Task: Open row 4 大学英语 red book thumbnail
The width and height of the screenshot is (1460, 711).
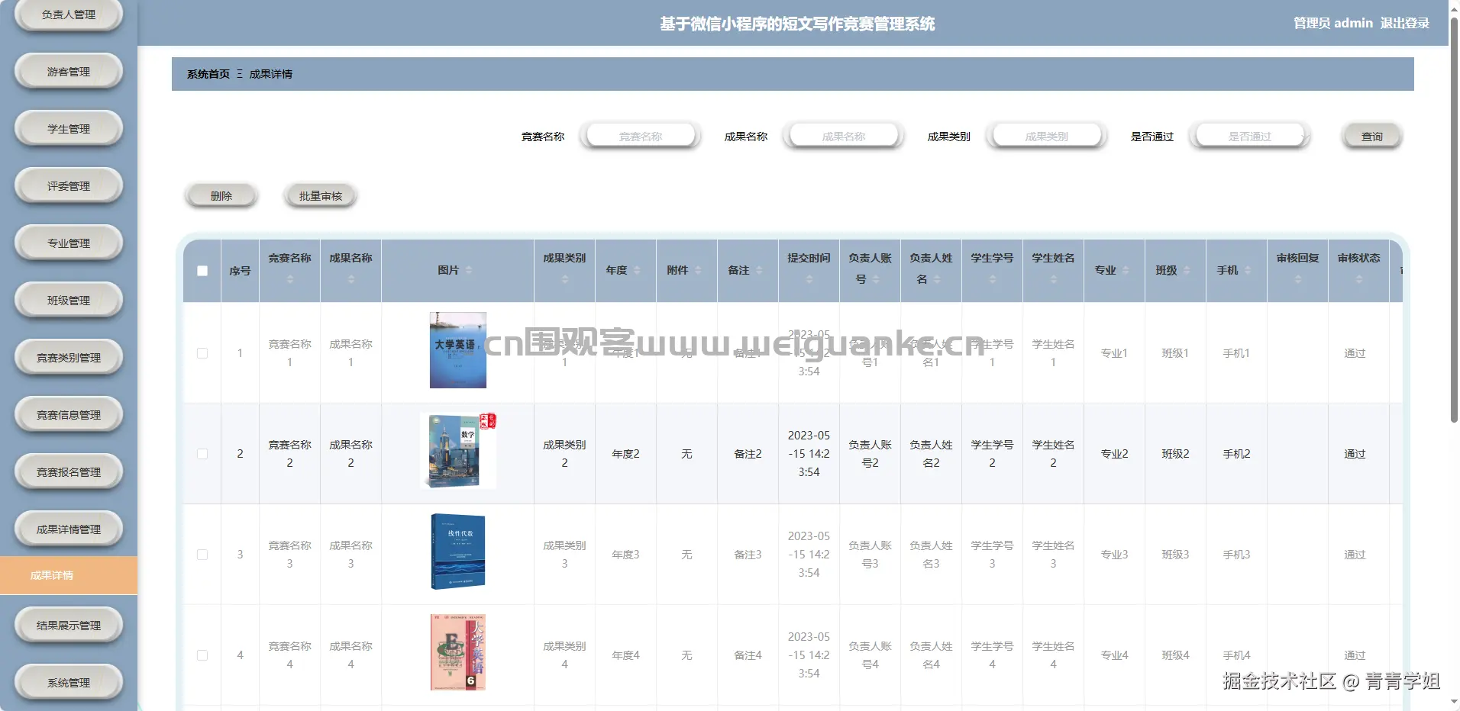Action: pyautogui.click(x=458, y=652)
